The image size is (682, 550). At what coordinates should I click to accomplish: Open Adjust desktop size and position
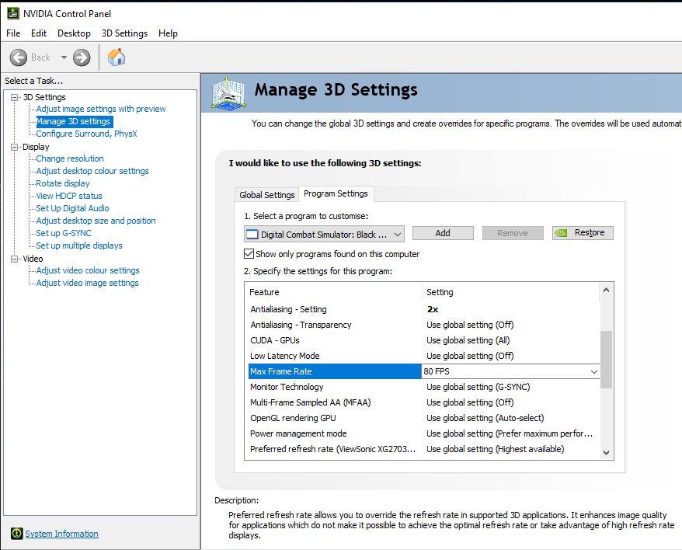click(96, 221)
